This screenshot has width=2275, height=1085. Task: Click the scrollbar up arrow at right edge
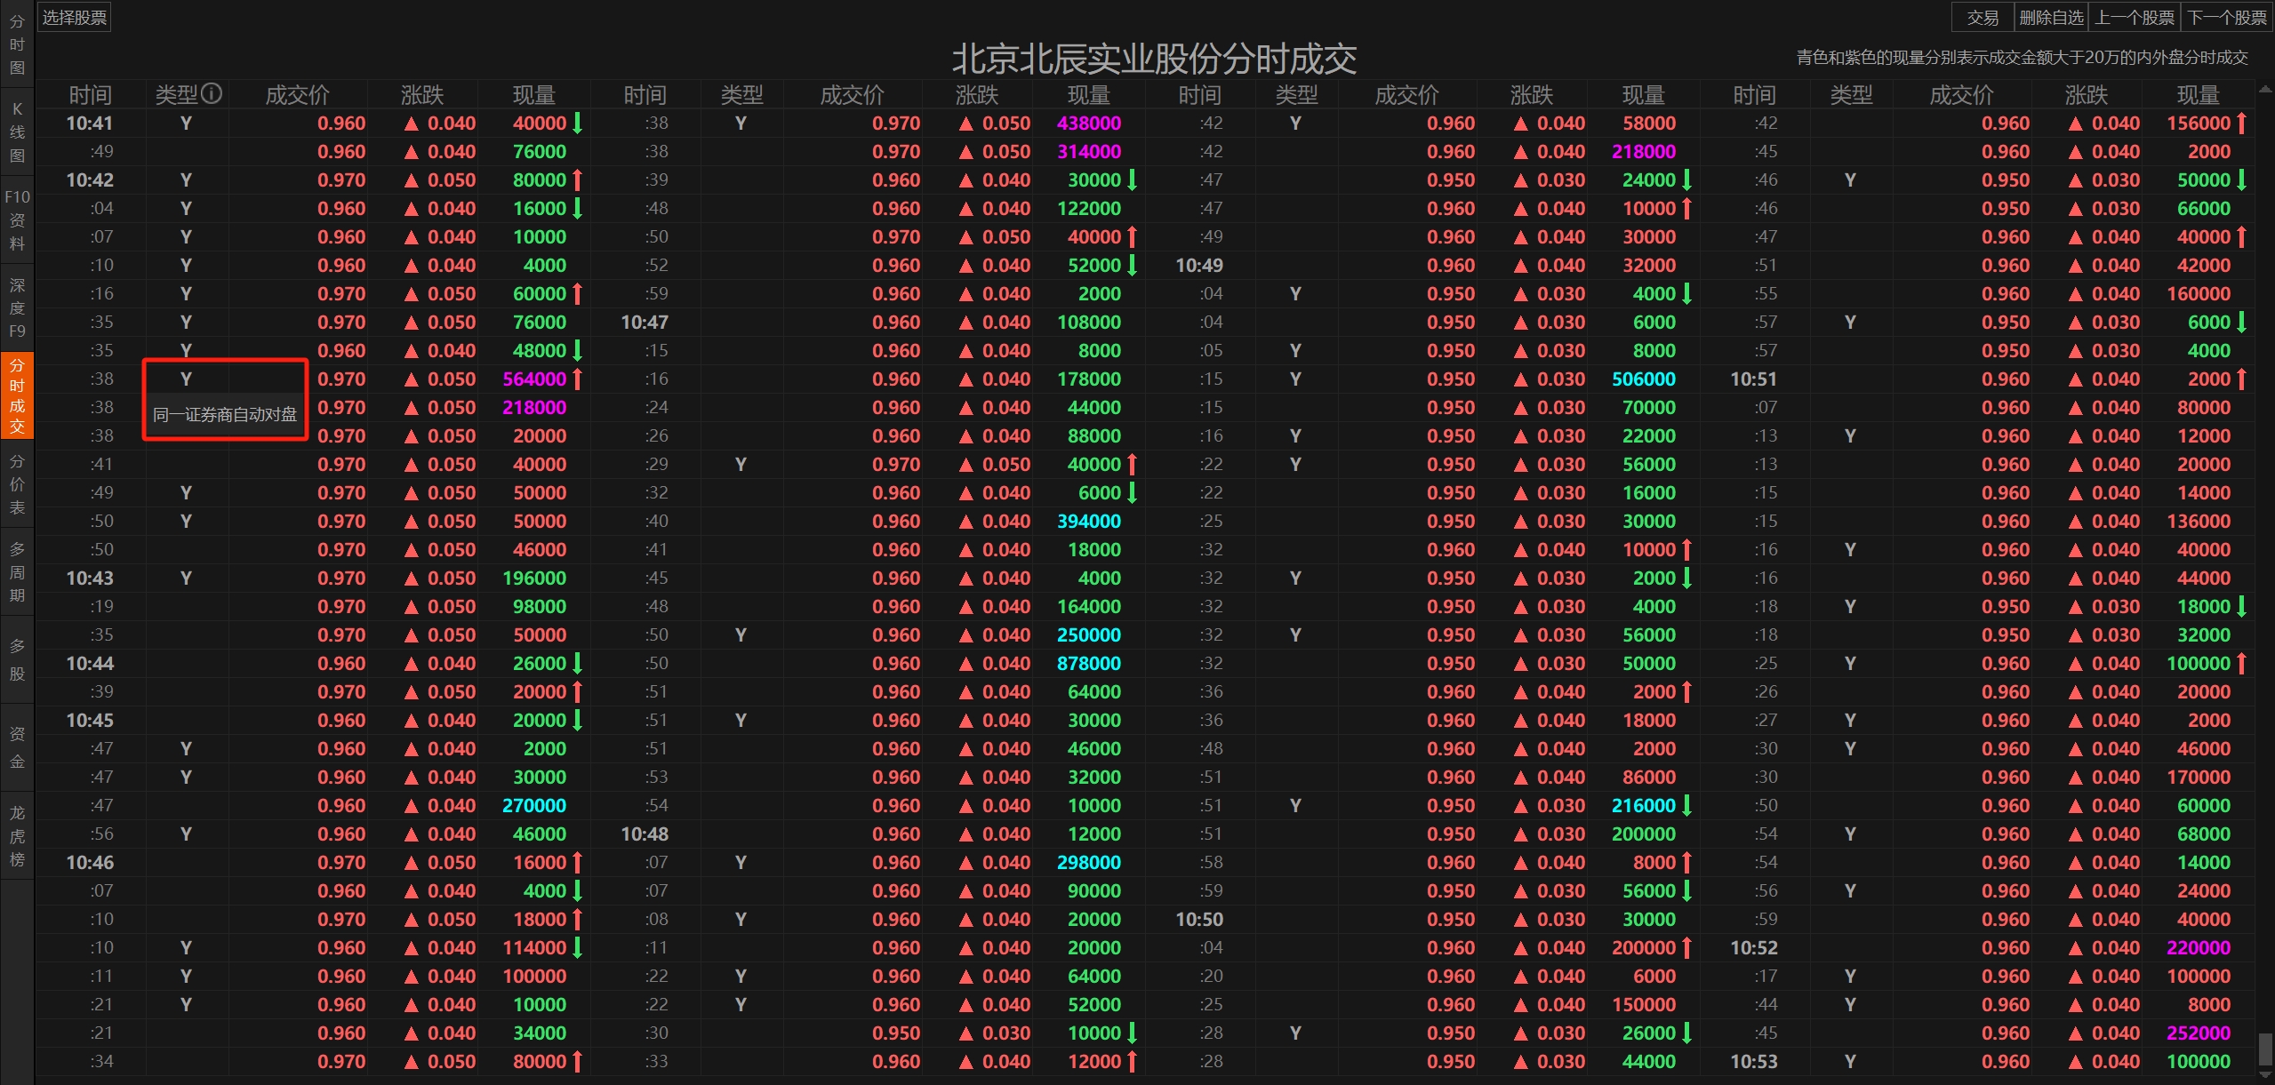click(x=2265, y=89)
